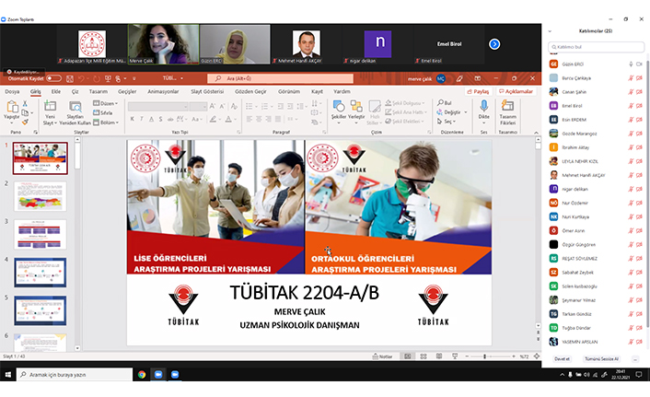This screenshot has height=397, width=650.
Task: Switch to the Animasyonlar ribbon tab
Action: [163, 92]
